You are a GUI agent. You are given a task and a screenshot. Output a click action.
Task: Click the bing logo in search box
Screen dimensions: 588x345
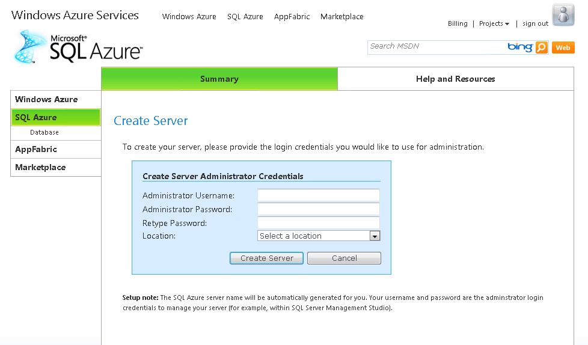pos(520,47)
